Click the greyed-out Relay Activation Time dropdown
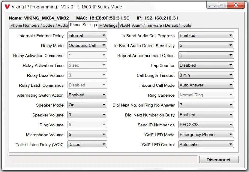The image size is (249, 172). click(87, 65)
